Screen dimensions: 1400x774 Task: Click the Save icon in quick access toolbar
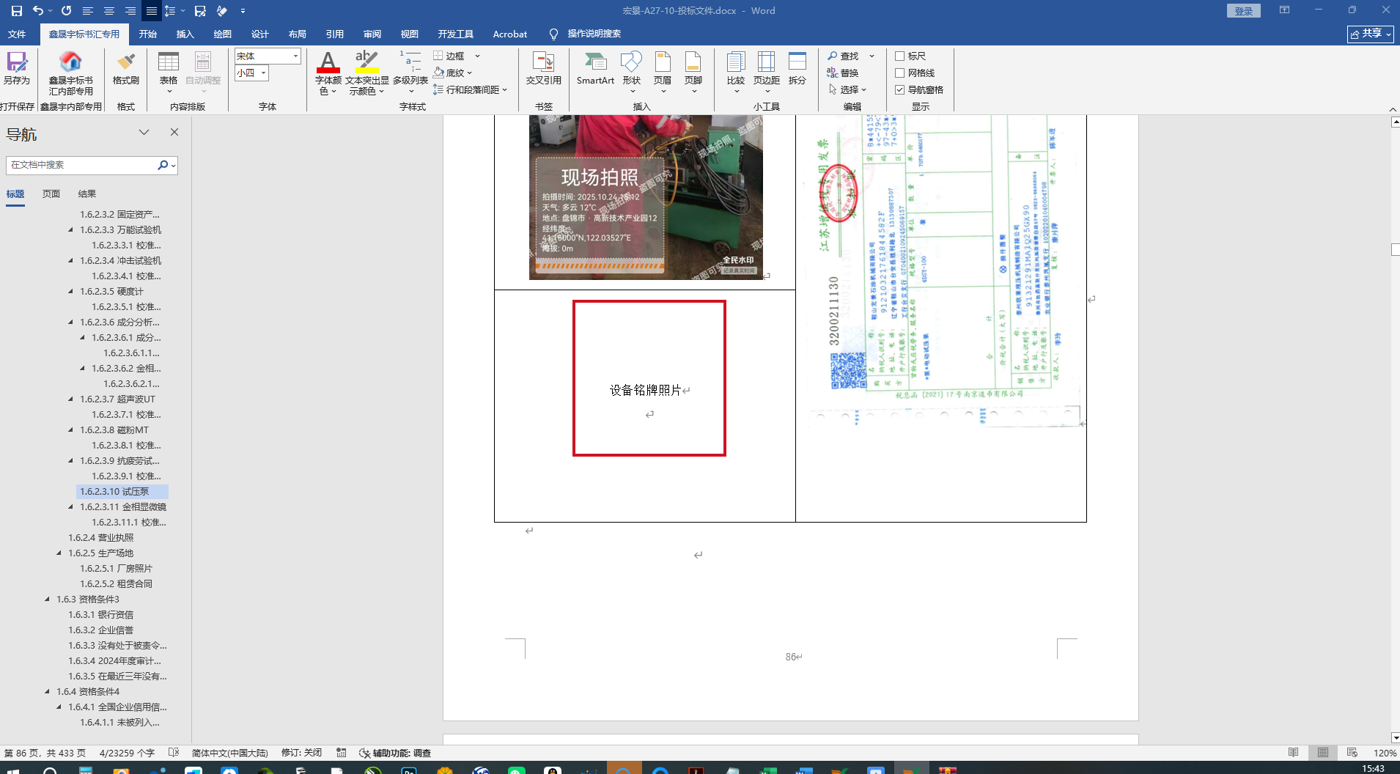point(16,11)
